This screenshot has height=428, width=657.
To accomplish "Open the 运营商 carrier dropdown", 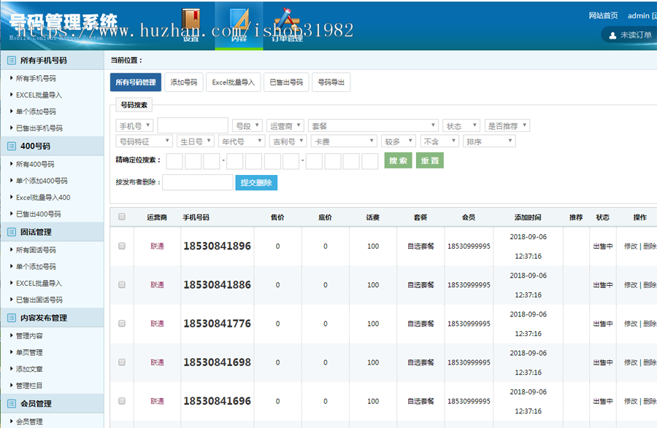I will [x=285, y=125].
